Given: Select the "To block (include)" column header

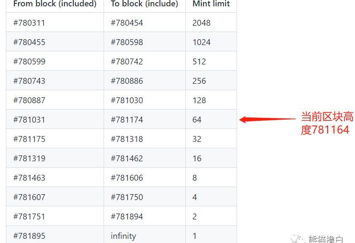Looking at the screenshot, I should click(144, 4).
